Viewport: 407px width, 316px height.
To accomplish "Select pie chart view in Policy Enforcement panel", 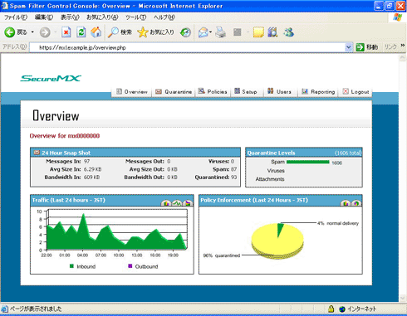I will [356, 203].
